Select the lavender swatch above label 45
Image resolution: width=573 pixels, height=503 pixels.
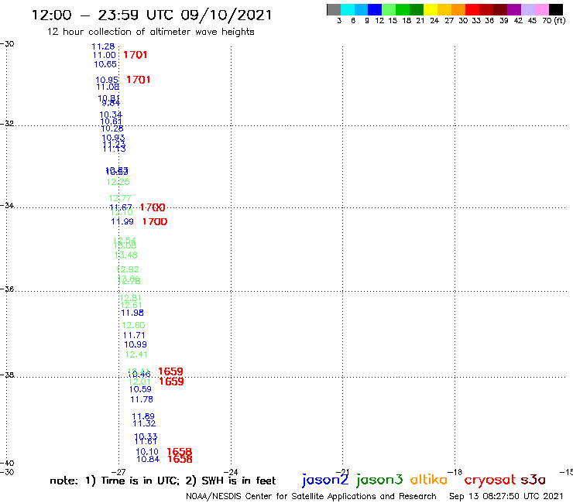pos(528,9)
